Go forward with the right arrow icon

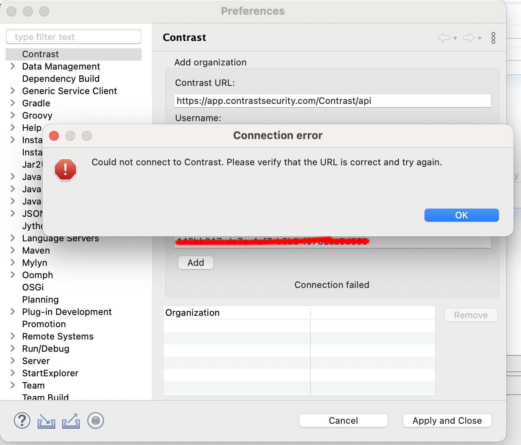click(469, 38)
